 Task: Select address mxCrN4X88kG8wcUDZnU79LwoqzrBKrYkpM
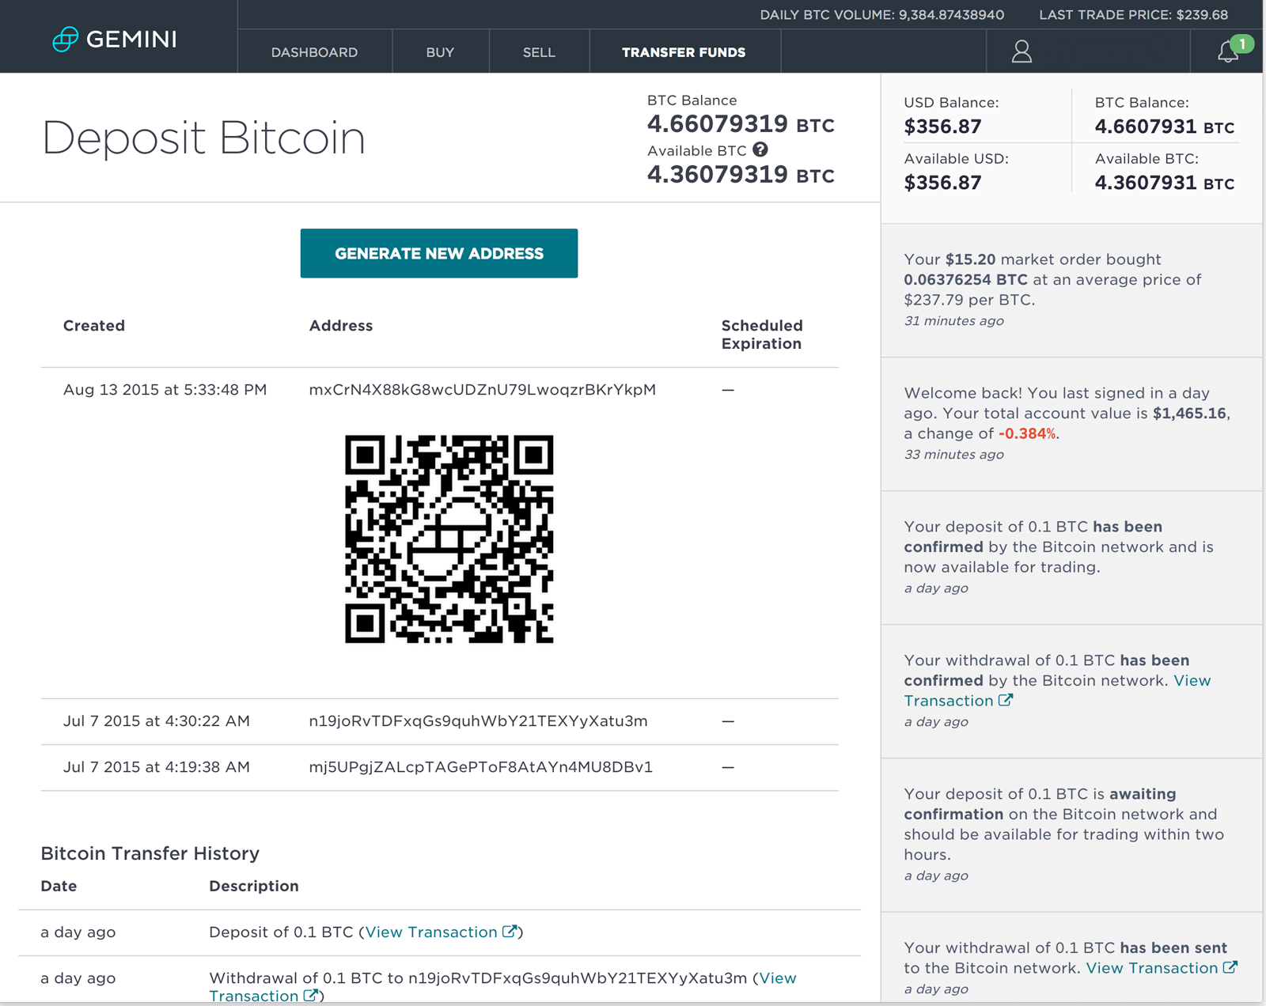click(x=483, y=389)
